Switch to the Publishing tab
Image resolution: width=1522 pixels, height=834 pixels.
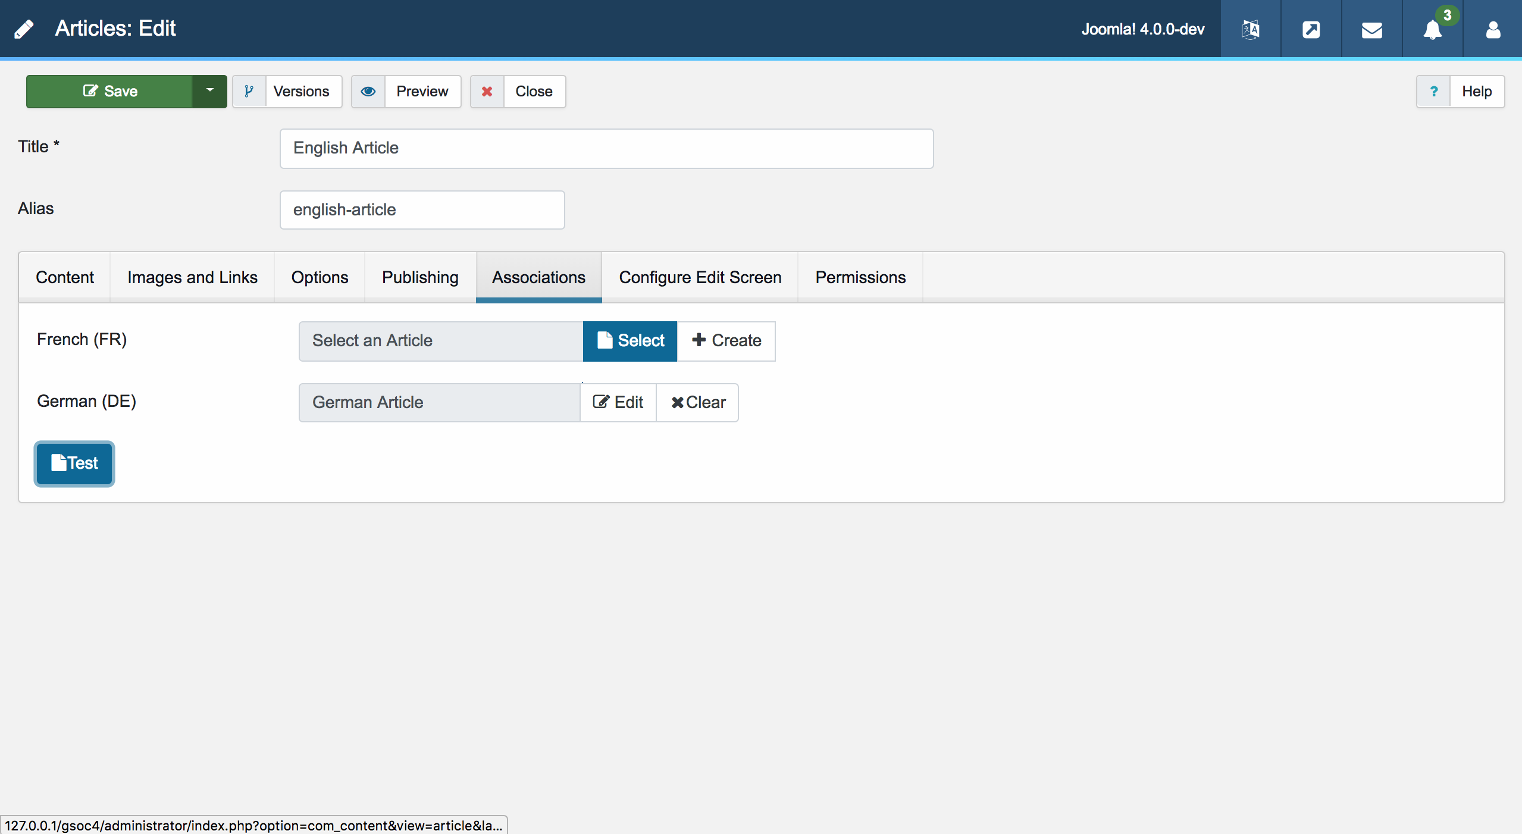420,277
